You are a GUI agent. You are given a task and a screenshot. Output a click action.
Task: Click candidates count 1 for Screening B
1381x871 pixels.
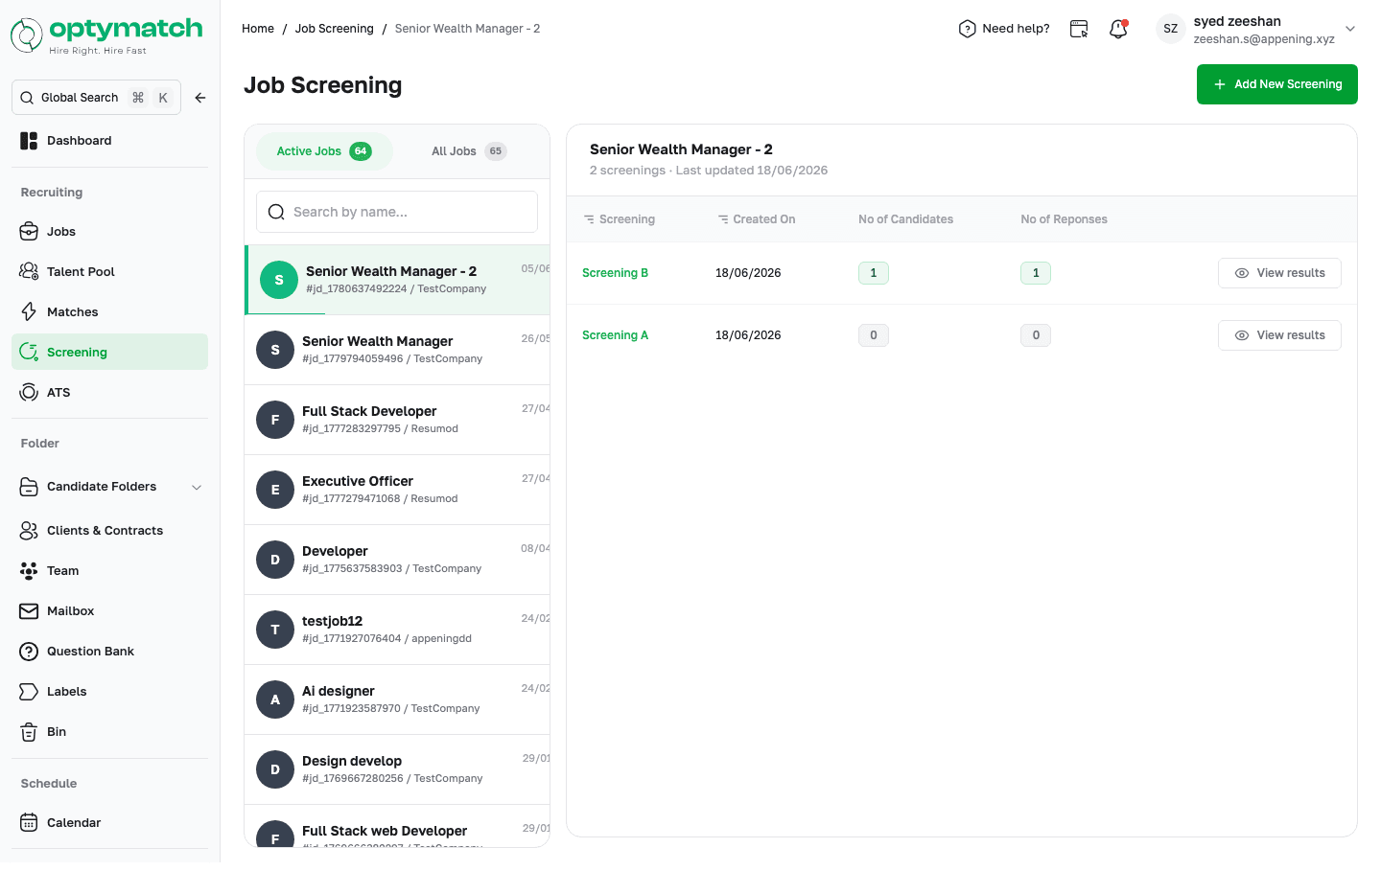pyautogui.click(x=874, y=273)
